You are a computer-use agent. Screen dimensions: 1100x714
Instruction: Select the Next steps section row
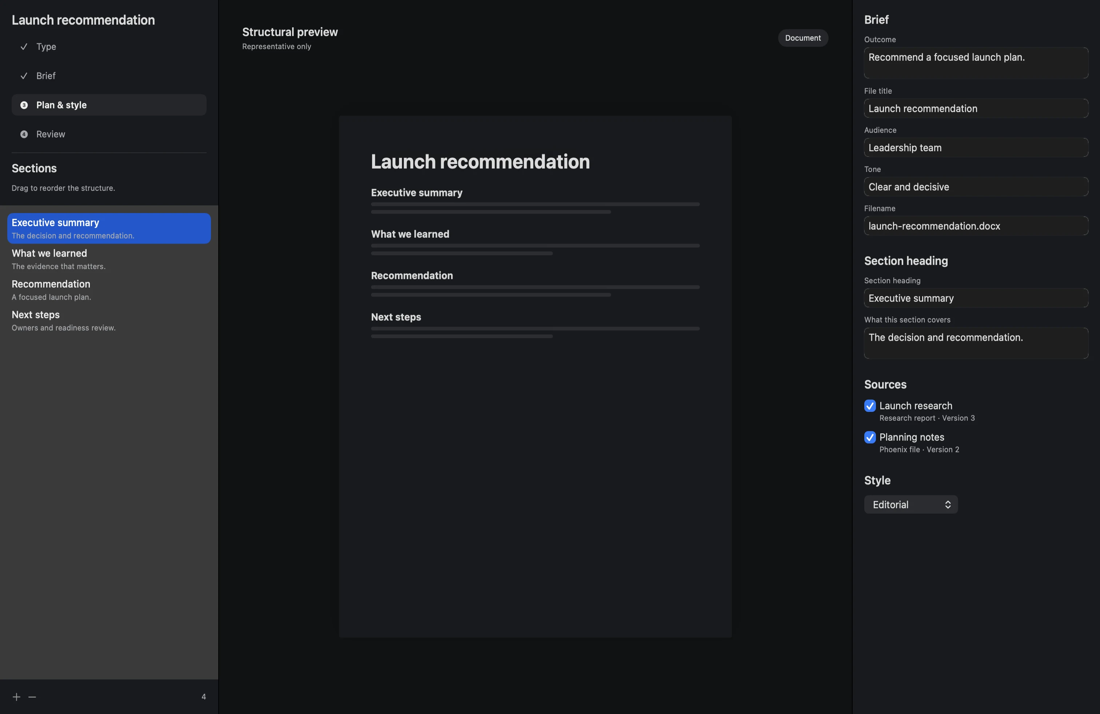[109, 321]
